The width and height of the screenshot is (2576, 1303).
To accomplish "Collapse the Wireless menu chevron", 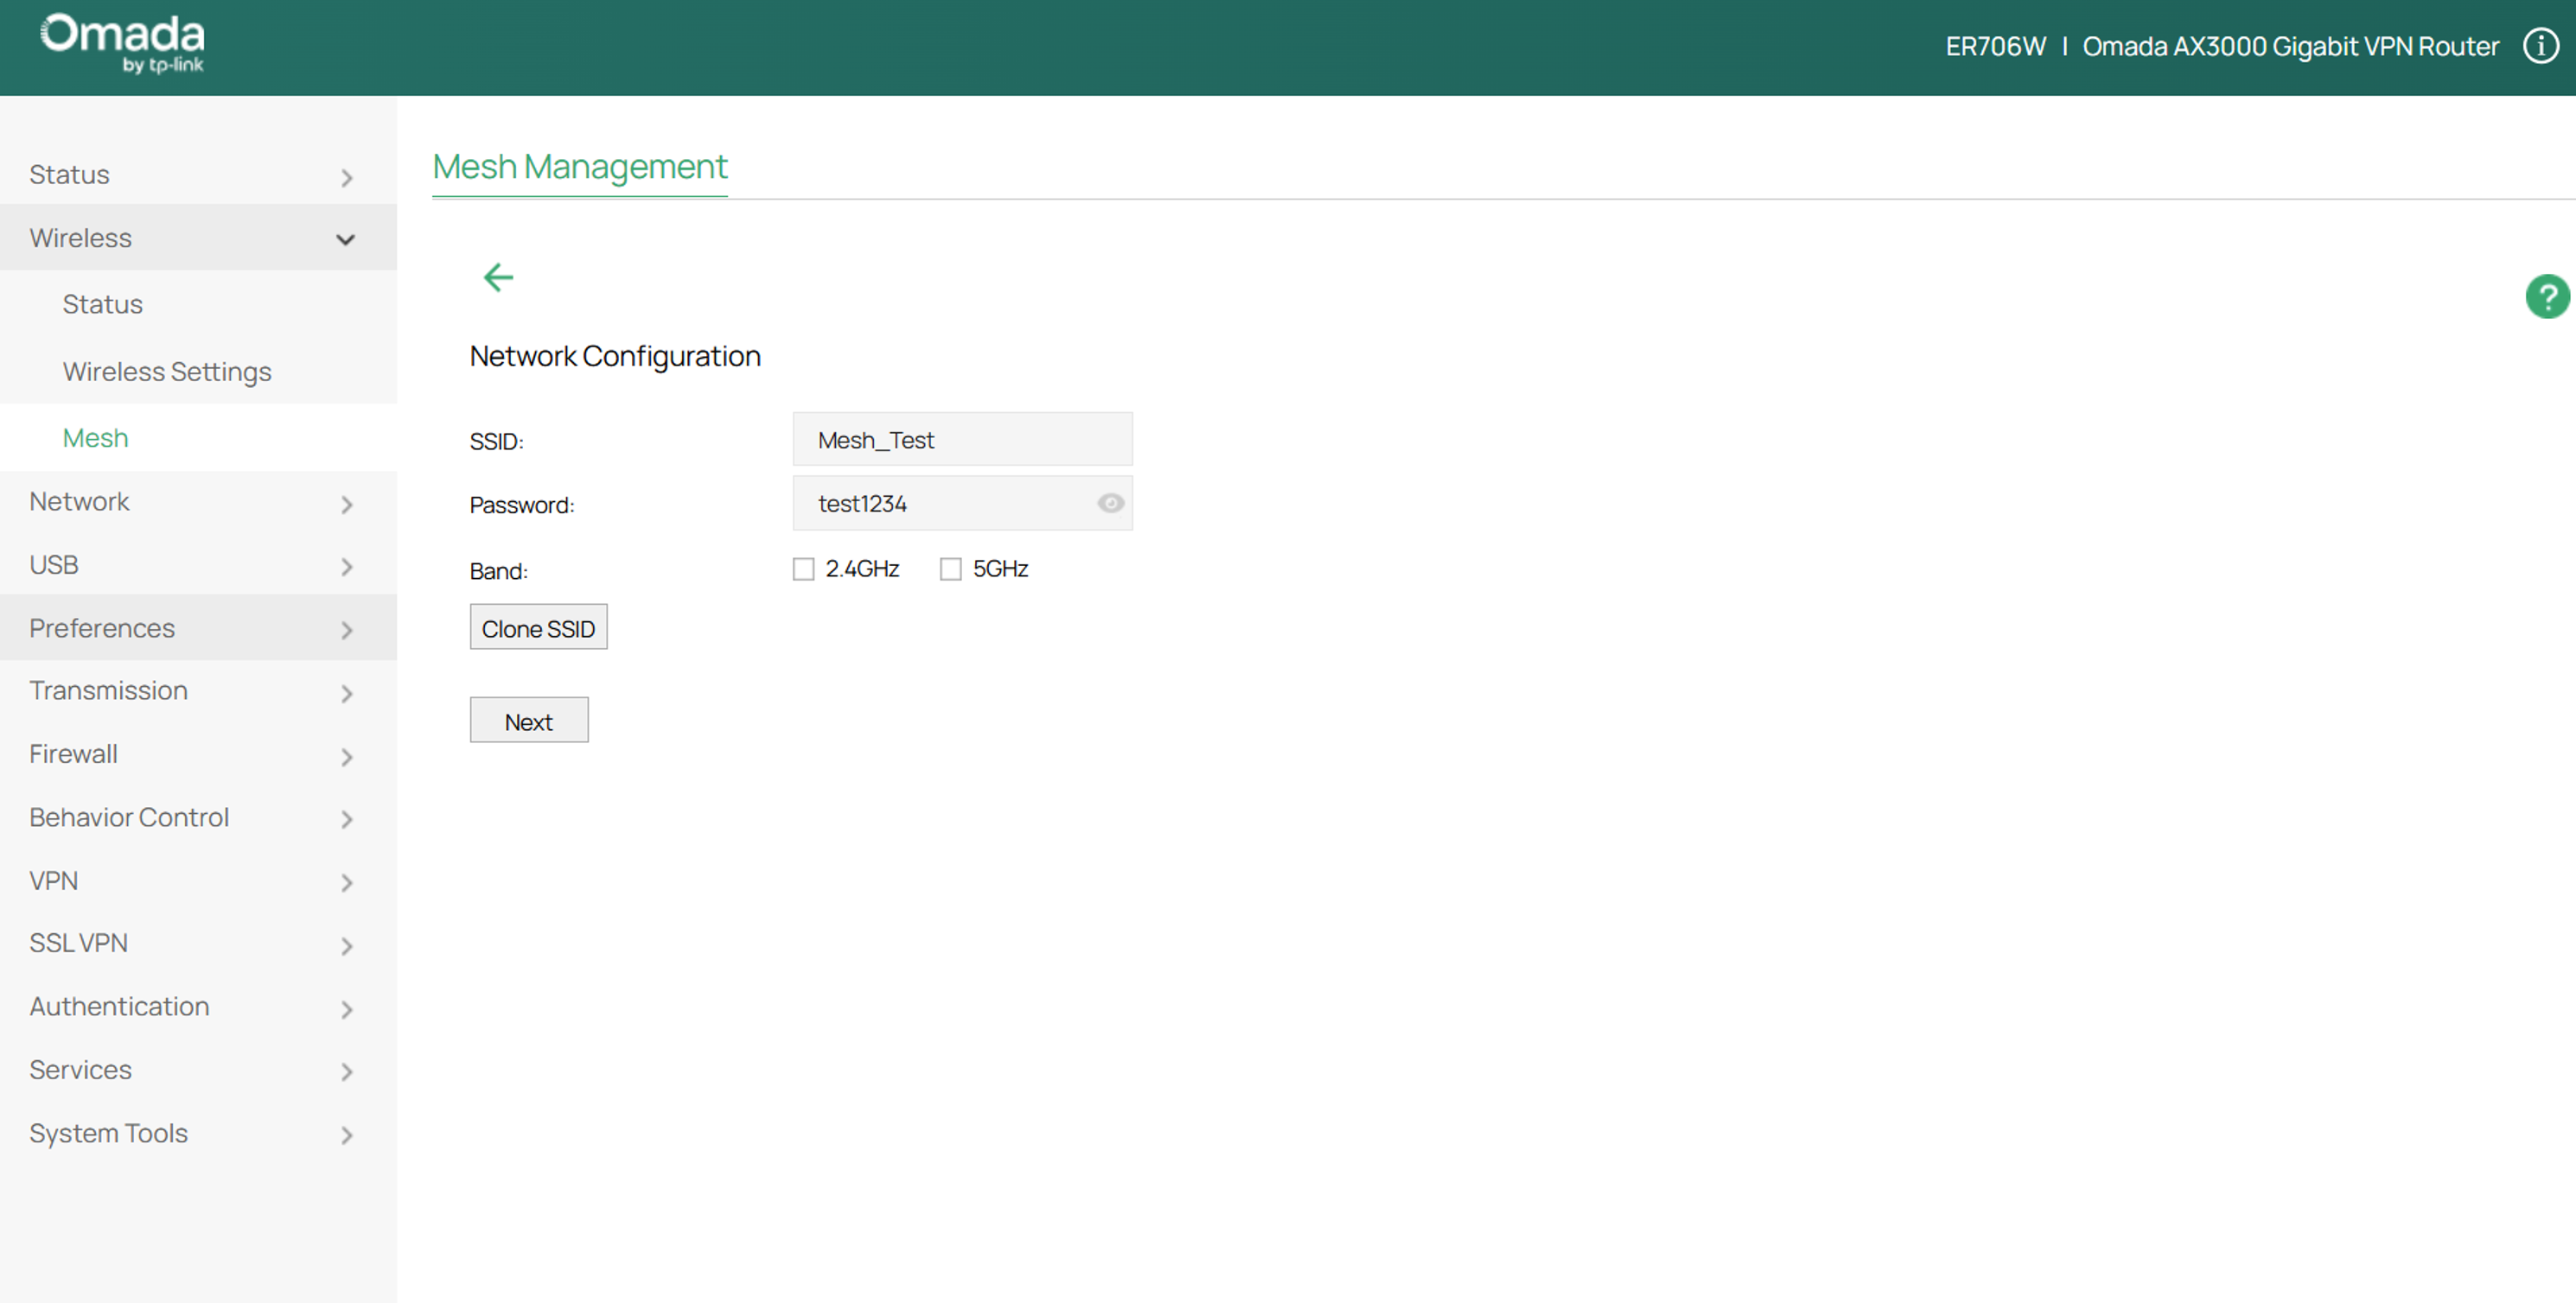I will click(346, 240).
